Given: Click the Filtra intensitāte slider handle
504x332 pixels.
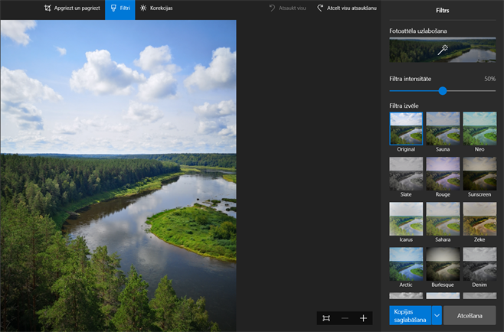Looking at the screenshot, I should pyautogui.click(x=443, y=90).
